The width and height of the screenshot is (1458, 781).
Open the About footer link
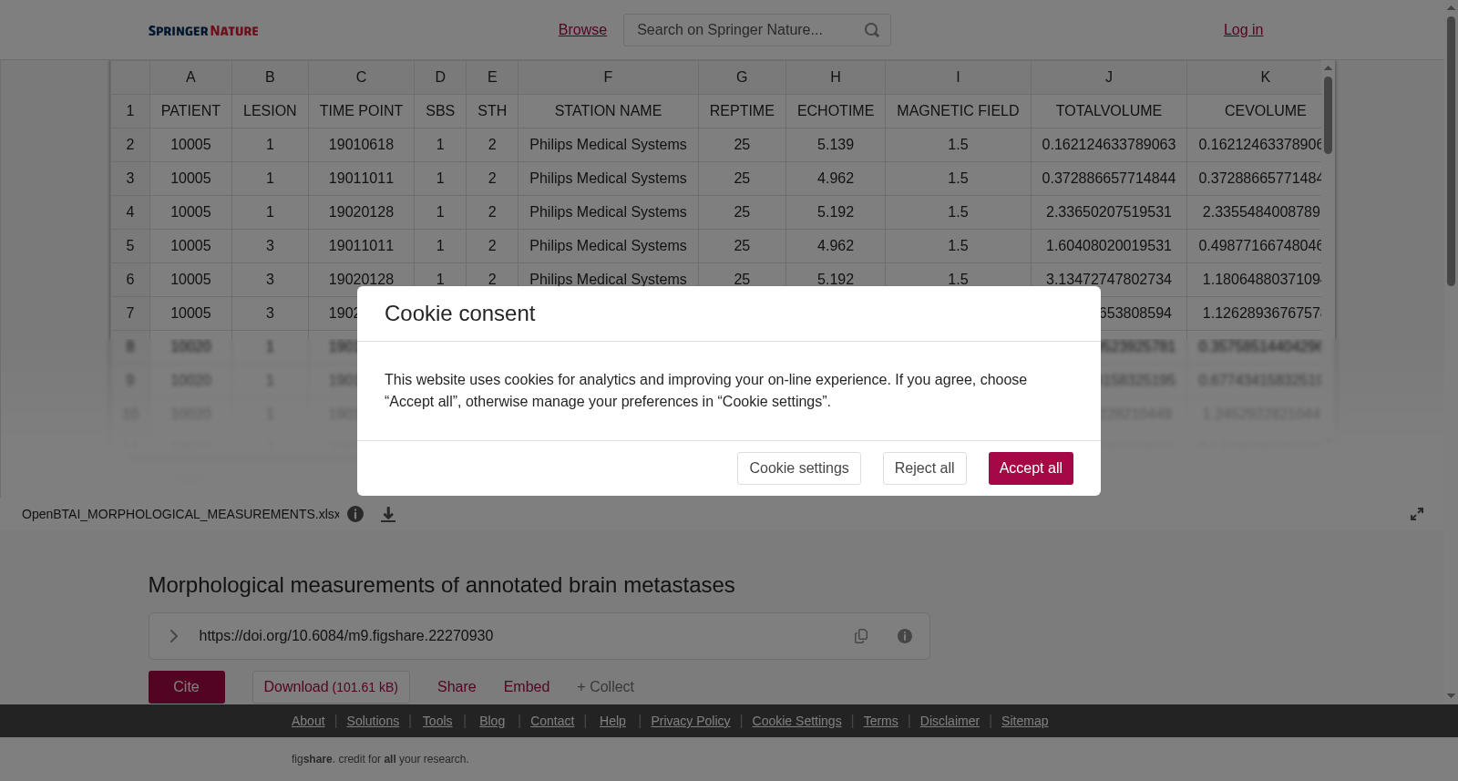pos(308,721)
